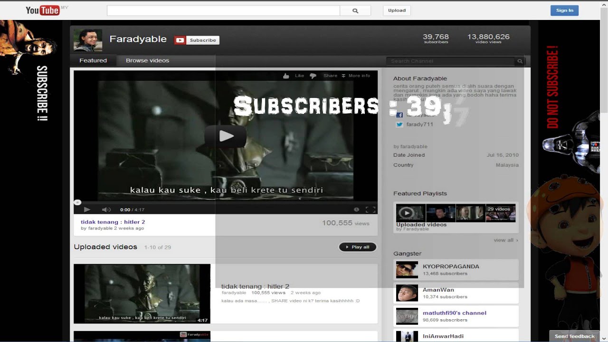
Task: Open the Uploaded videos playlist link
Action: pyautogui.click(x=421, y=225)
